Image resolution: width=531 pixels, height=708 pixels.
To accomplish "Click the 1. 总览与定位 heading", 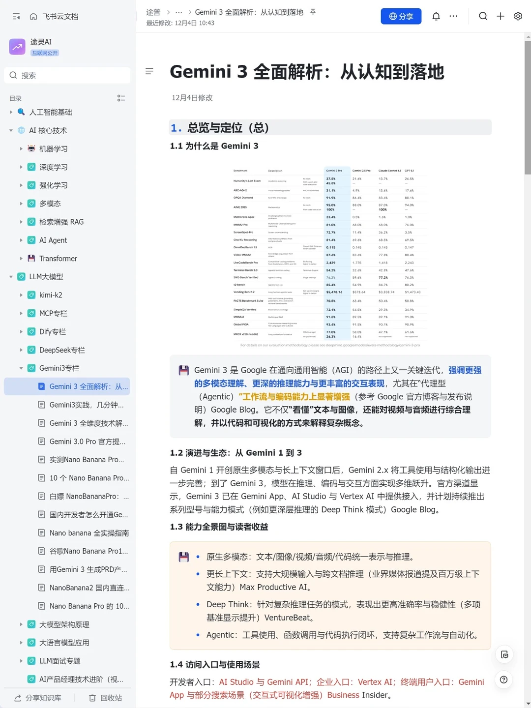I will [220, 128].
